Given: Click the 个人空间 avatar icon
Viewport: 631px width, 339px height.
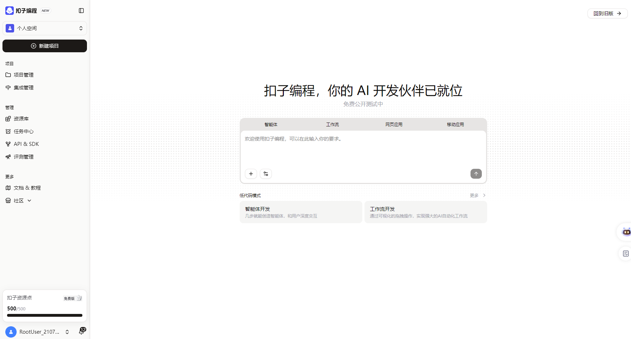Looking at the screenshot, I should [10, 28].
